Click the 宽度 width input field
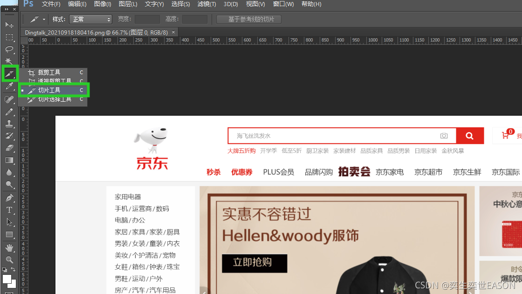The image size is (522, 294). click(147, 19)
